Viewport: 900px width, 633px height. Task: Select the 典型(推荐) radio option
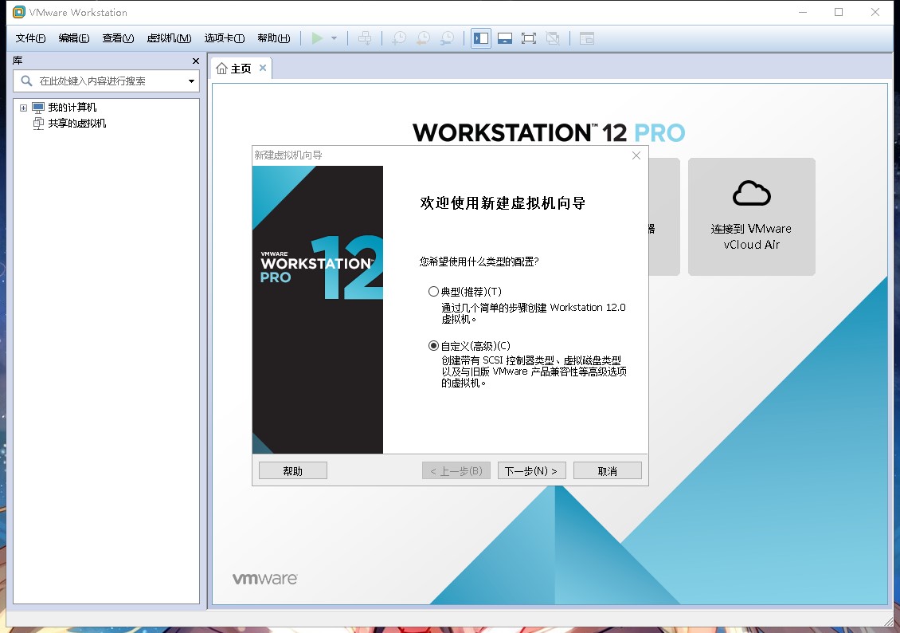(433, 291)
